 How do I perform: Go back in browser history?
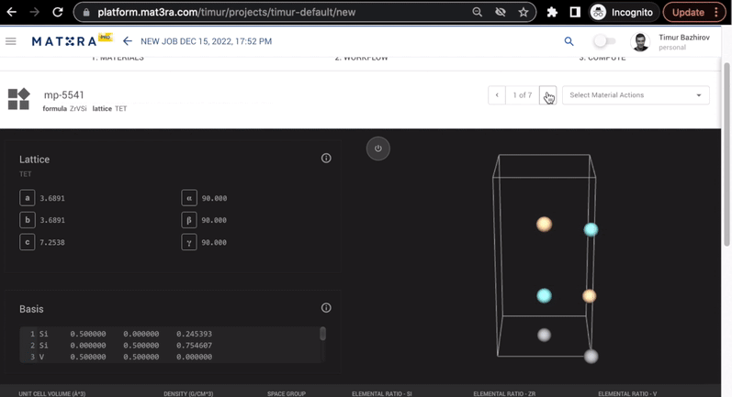coord(12,12)
